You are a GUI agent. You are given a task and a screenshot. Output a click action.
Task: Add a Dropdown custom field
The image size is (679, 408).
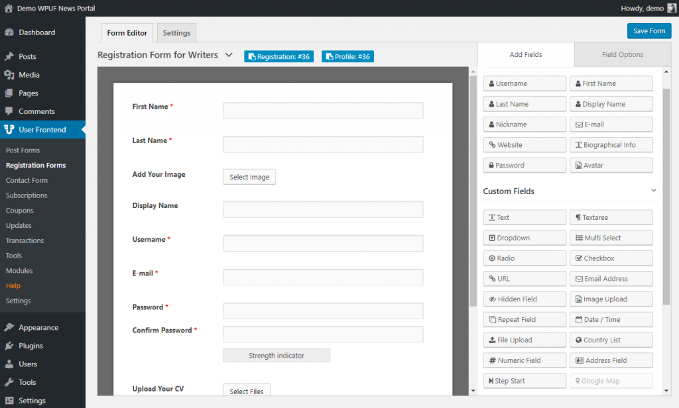tap(525, 238)
